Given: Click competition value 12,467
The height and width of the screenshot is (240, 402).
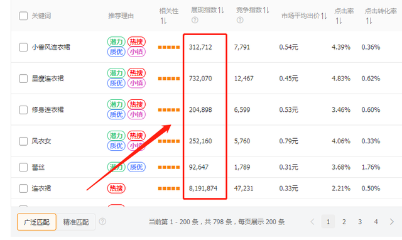Looking at the screenshot, I should tap(244, 79).
